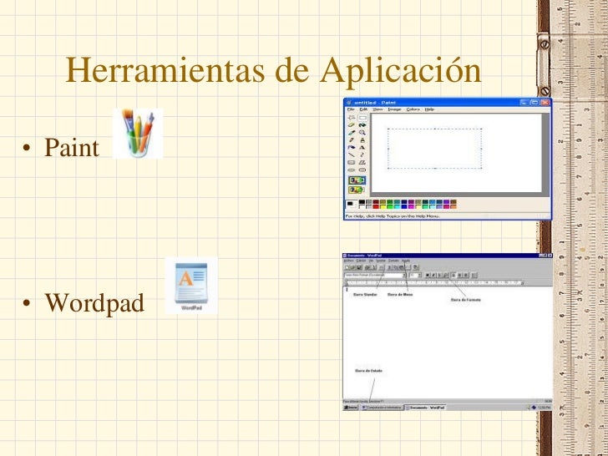Pick the straight Line tool in Paint
This screenshot has width=608, height=456.
point(352,155)
